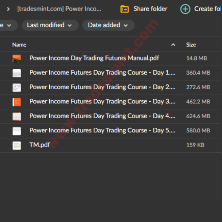Click the 462.2 MB size value
The width and height of the screenshot is (222, 222).
198,102
